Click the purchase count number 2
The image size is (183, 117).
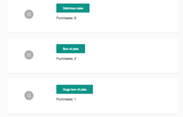pyautogui.click(x=75, y=59)
